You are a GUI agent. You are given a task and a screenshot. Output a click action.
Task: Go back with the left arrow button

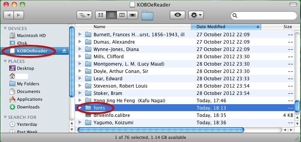click(x=9, y=15)
